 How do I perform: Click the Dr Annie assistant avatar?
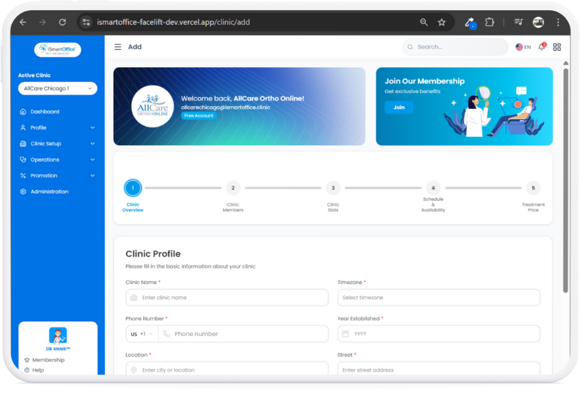pos(58,335)
